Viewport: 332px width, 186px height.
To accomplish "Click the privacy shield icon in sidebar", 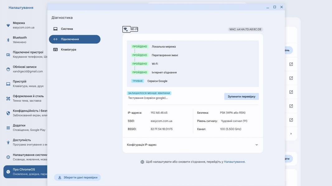I will [8, 113].
